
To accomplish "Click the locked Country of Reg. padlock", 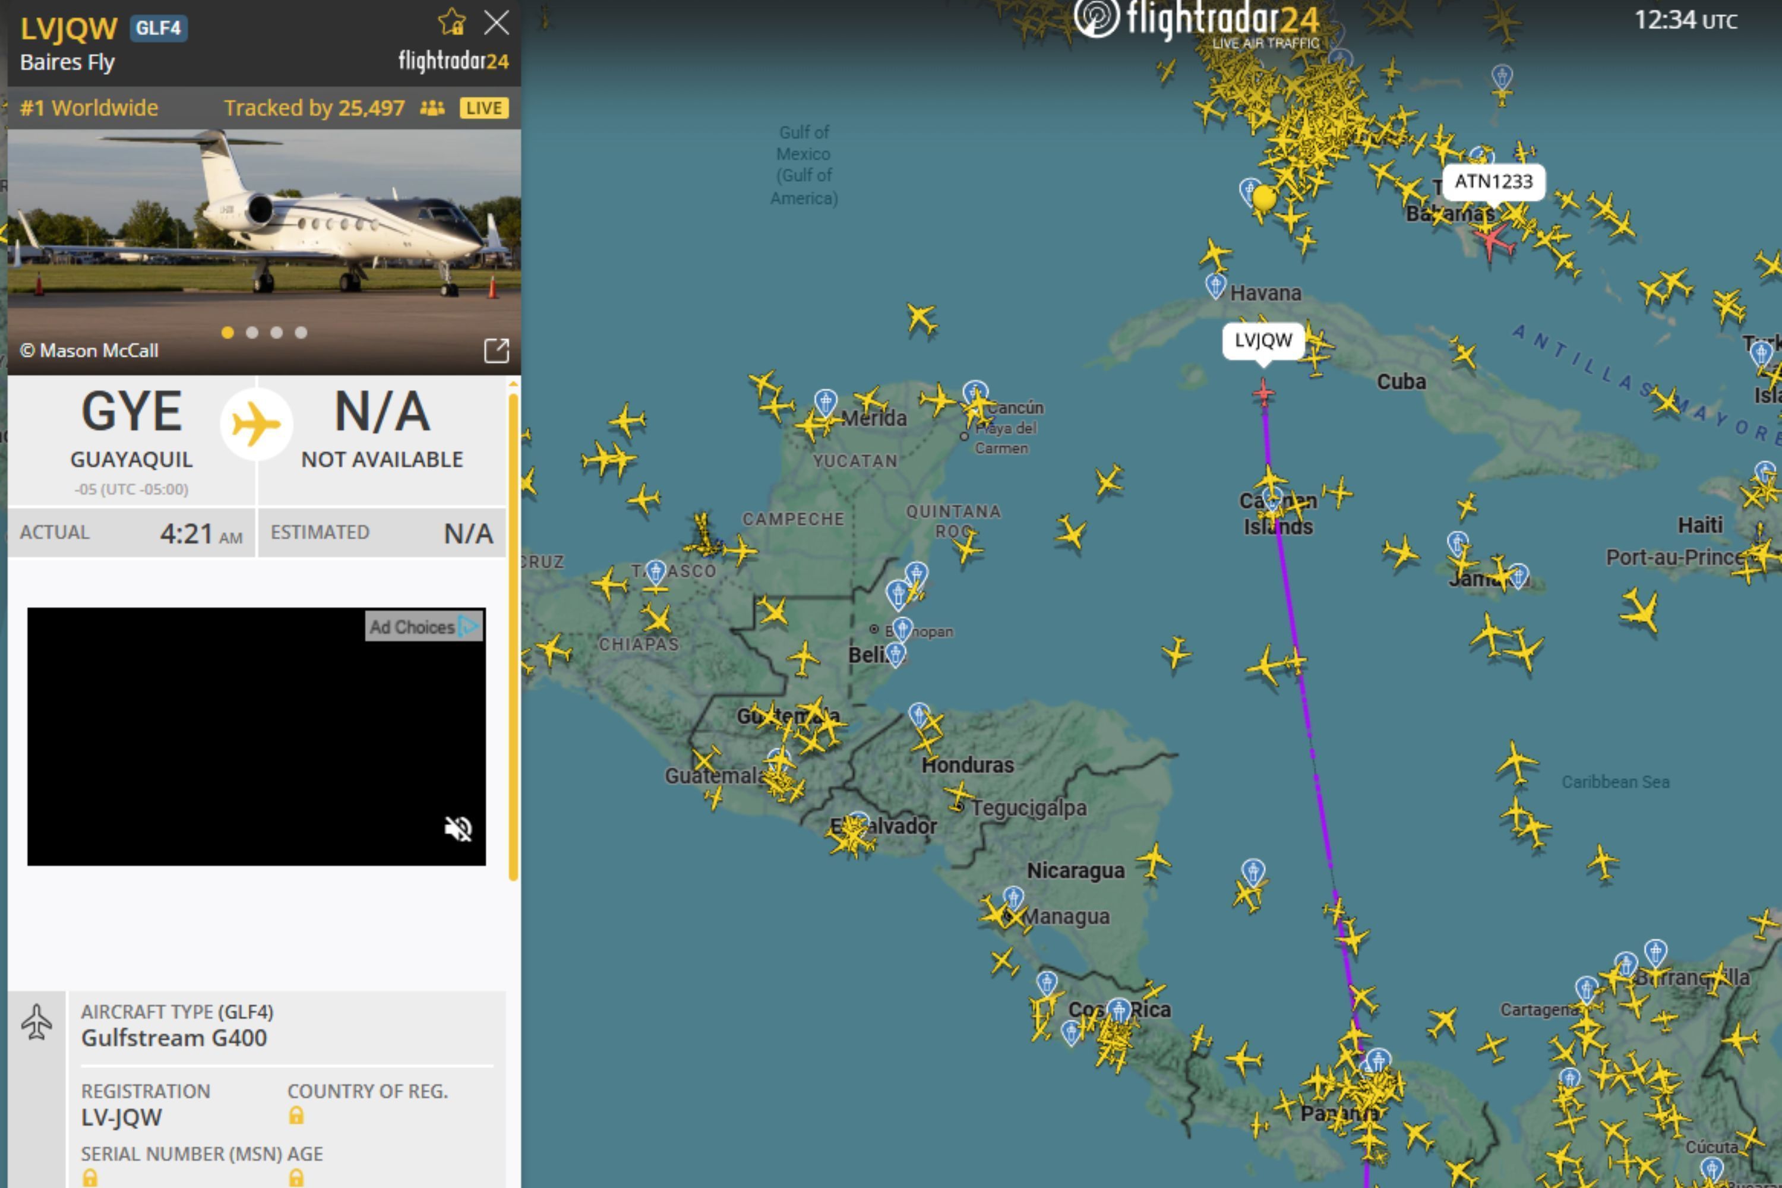I will (296, 1116).
